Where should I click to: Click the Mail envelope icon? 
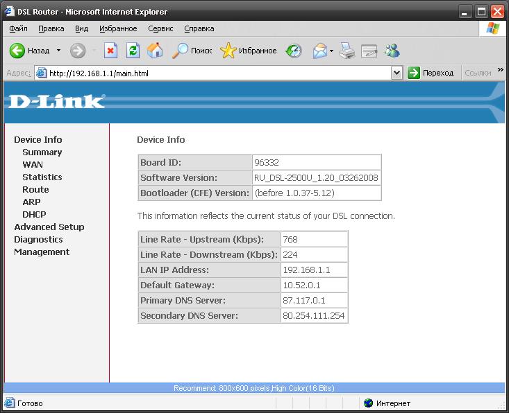(320, 51)
